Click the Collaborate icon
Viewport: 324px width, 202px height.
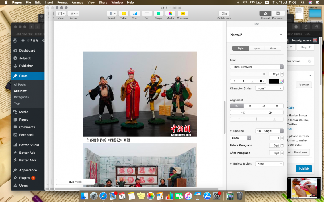tap(224, 13)
